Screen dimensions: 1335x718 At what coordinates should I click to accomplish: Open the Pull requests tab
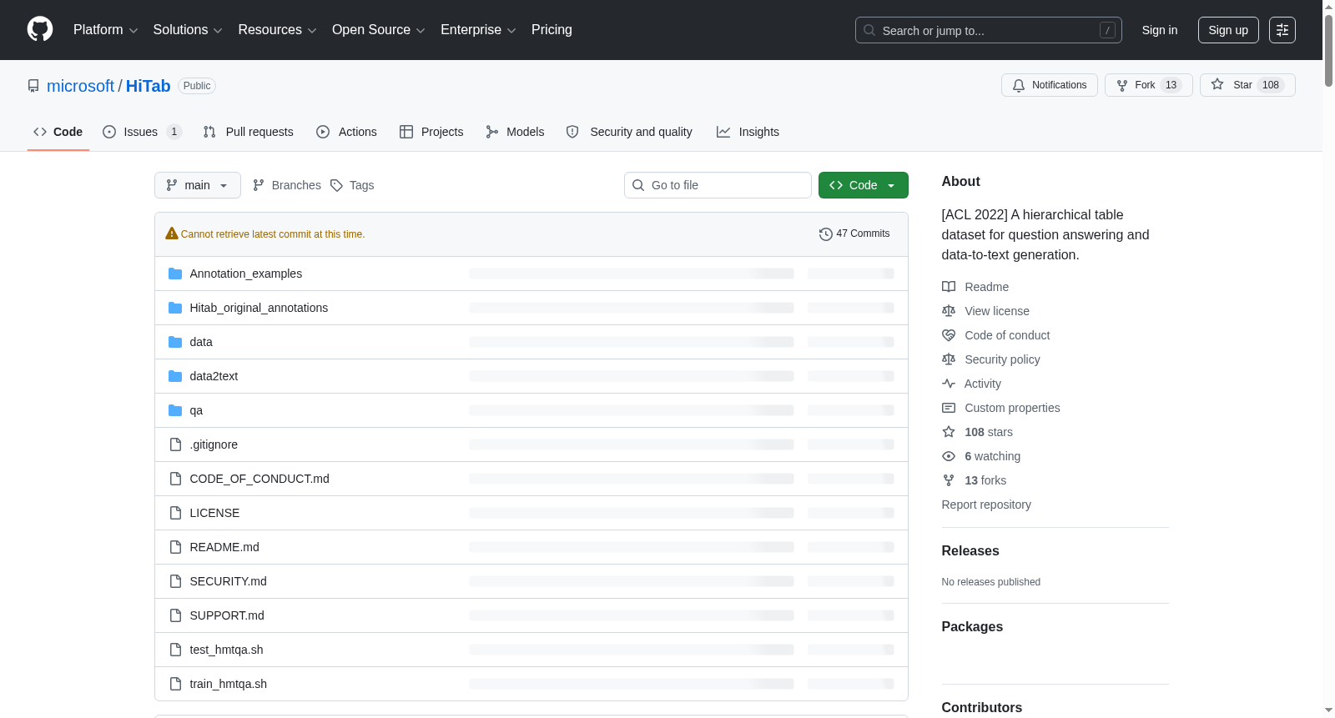tap(249, 132)
